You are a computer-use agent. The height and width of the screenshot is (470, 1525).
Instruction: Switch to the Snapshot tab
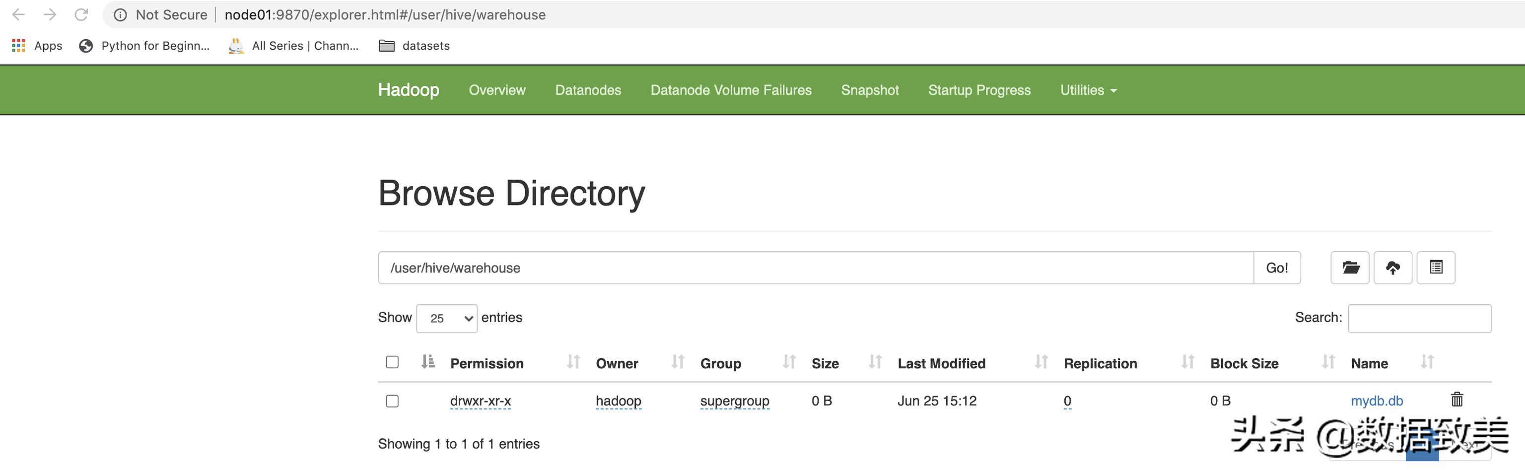tap(870, 90)
